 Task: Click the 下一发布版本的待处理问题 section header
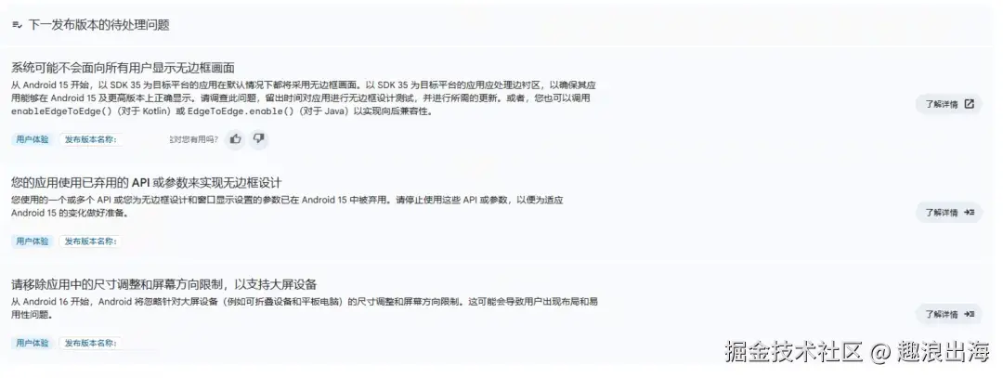coord(98,26)
